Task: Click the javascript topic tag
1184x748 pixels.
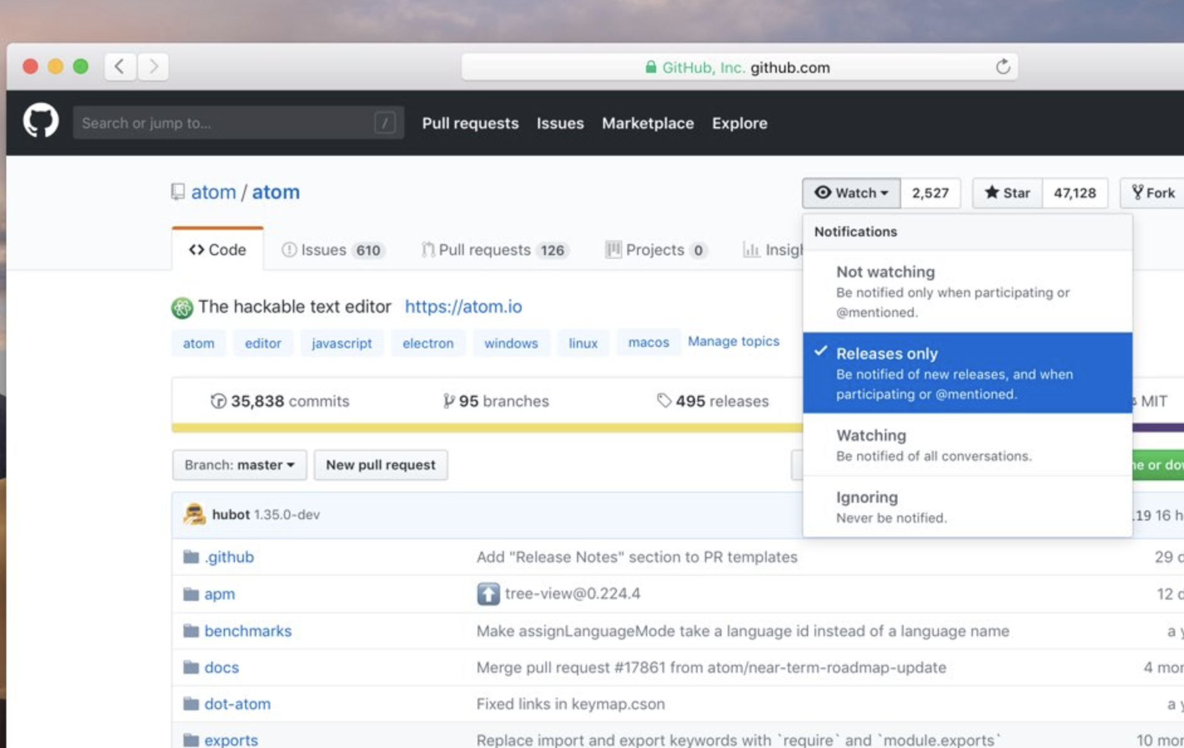Action: 342,343
